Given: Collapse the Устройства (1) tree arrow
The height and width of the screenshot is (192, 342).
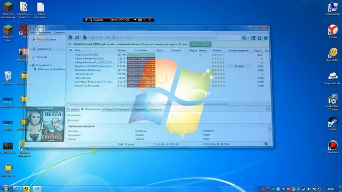Looking at the screenshot, I should (x=30, y=65).
